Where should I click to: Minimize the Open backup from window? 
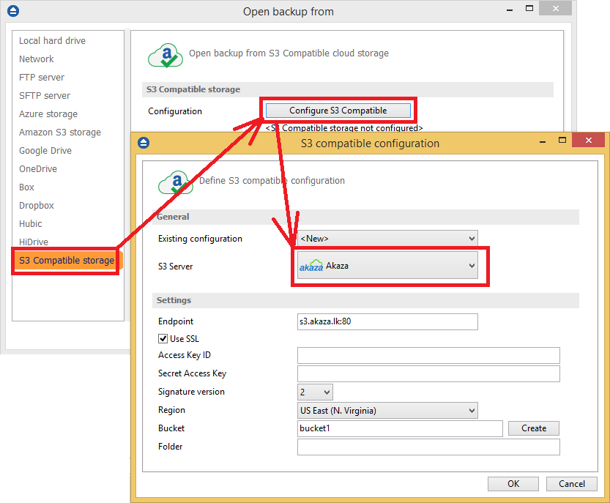coord(510,10)
